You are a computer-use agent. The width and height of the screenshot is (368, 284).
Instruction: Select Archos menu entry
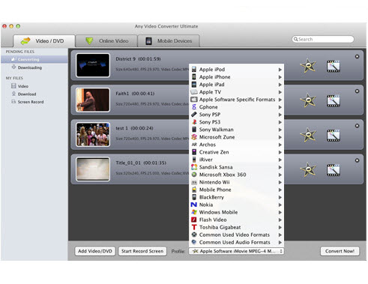point(236,145)
